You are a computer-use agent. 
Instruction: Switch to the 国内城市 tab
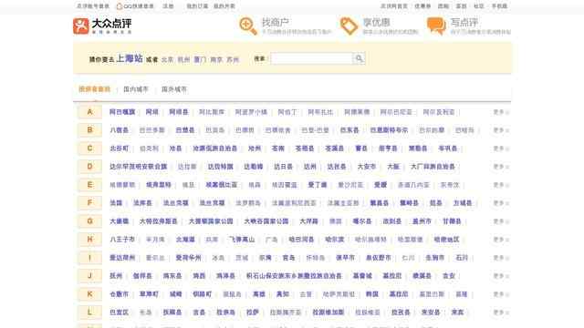tap(136, 89)
